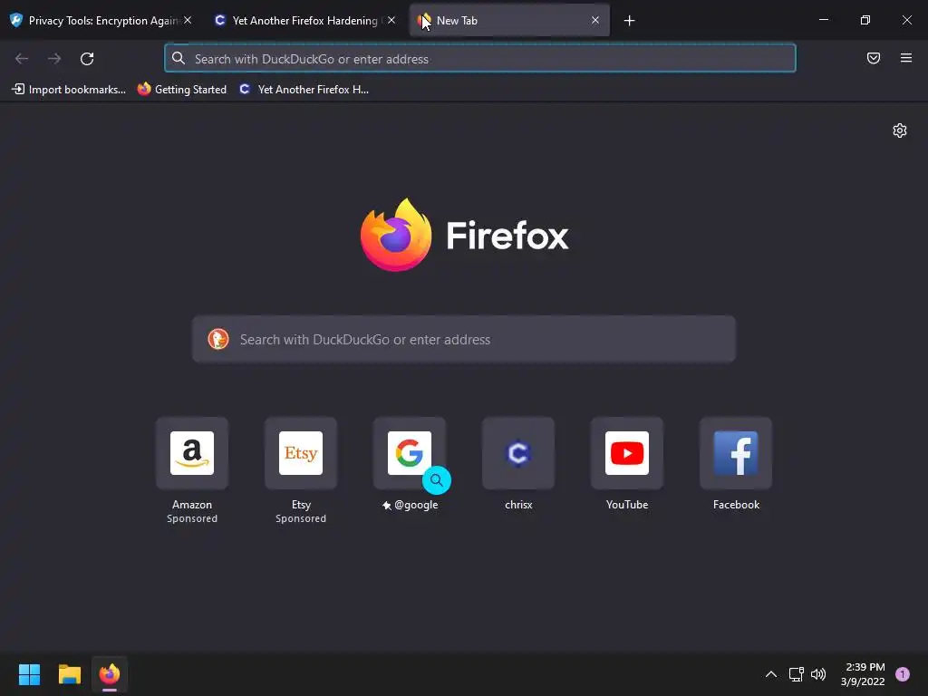Open volume control in system tray
928x696 pixels.
tap(818, 674)
